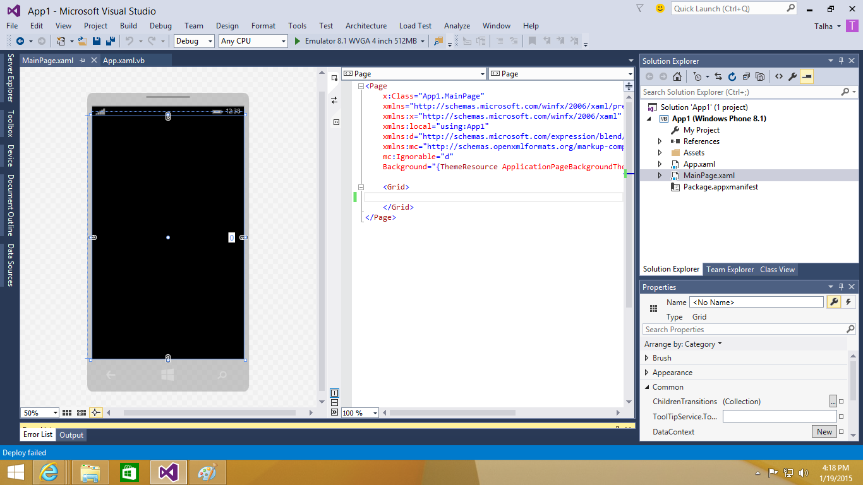The image size is (863, 485).
Task: Open the Analyze menu
Action: pos(457,26)
